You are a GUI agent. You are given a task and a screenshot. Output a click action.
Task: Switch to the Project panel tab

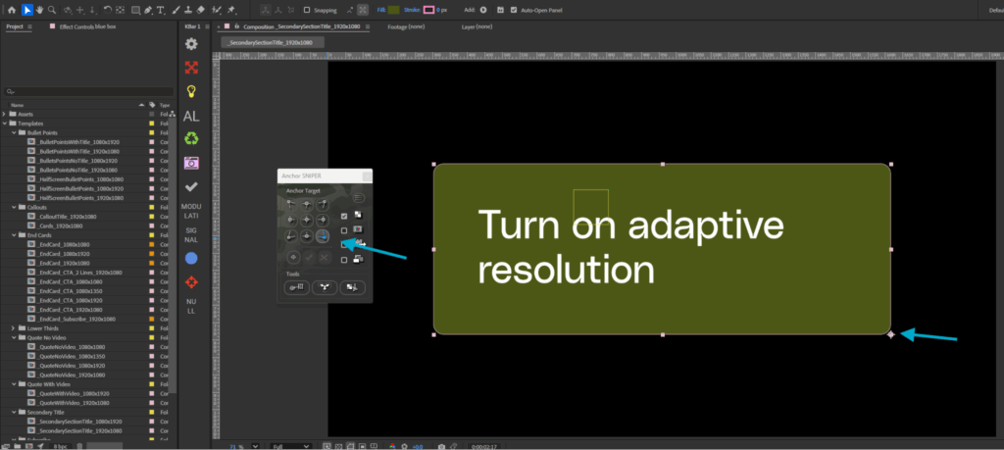point(14,26)
